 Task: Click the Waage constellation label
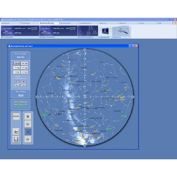tap(104, 131)
